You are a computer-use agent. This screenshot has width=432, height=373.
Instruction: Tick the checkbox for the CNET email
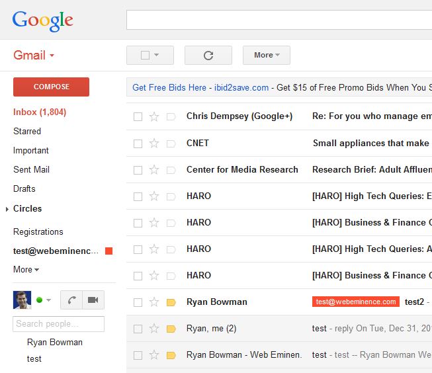(x=138, y=144)
